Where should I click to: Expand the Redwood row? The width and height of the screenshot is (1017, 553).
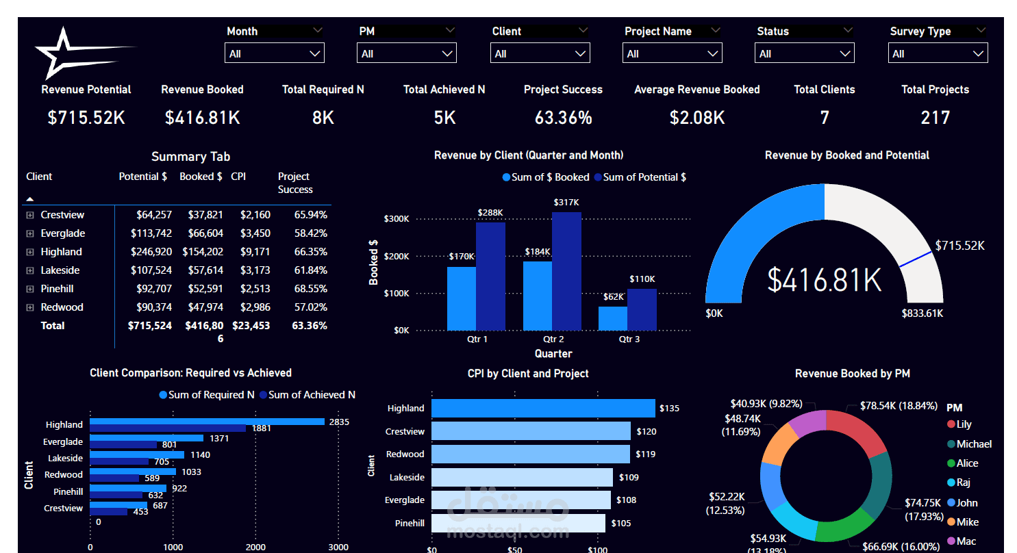[30, 307]
